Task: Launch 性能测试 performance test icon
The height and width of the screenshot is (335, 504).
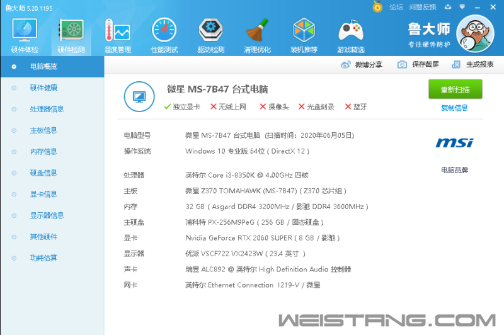Action: click(164, 35)
